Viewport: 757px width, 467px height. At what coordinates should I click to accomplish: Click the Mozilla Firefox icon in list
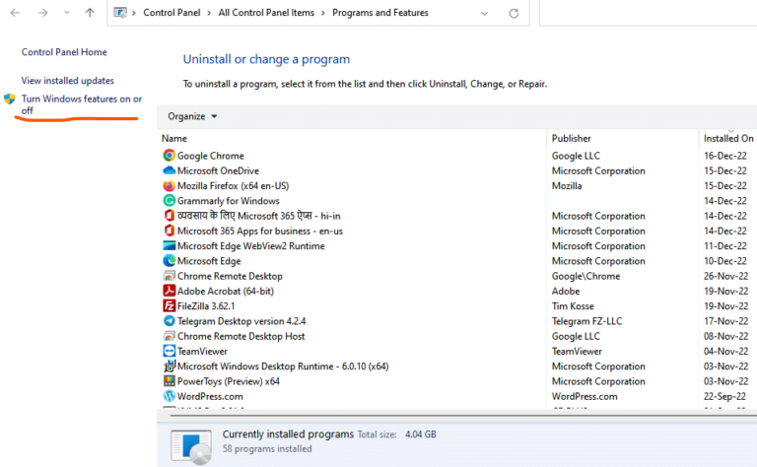pos(169,185)
